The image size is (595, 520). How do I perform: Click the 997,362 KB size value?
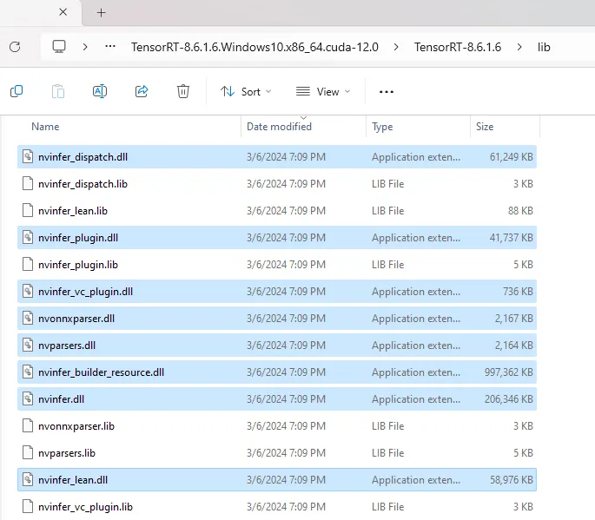(508, 372)
